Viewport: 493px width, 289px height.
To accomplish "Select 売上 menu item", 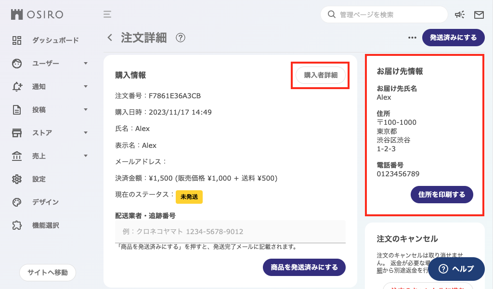I will pos(39,156).
